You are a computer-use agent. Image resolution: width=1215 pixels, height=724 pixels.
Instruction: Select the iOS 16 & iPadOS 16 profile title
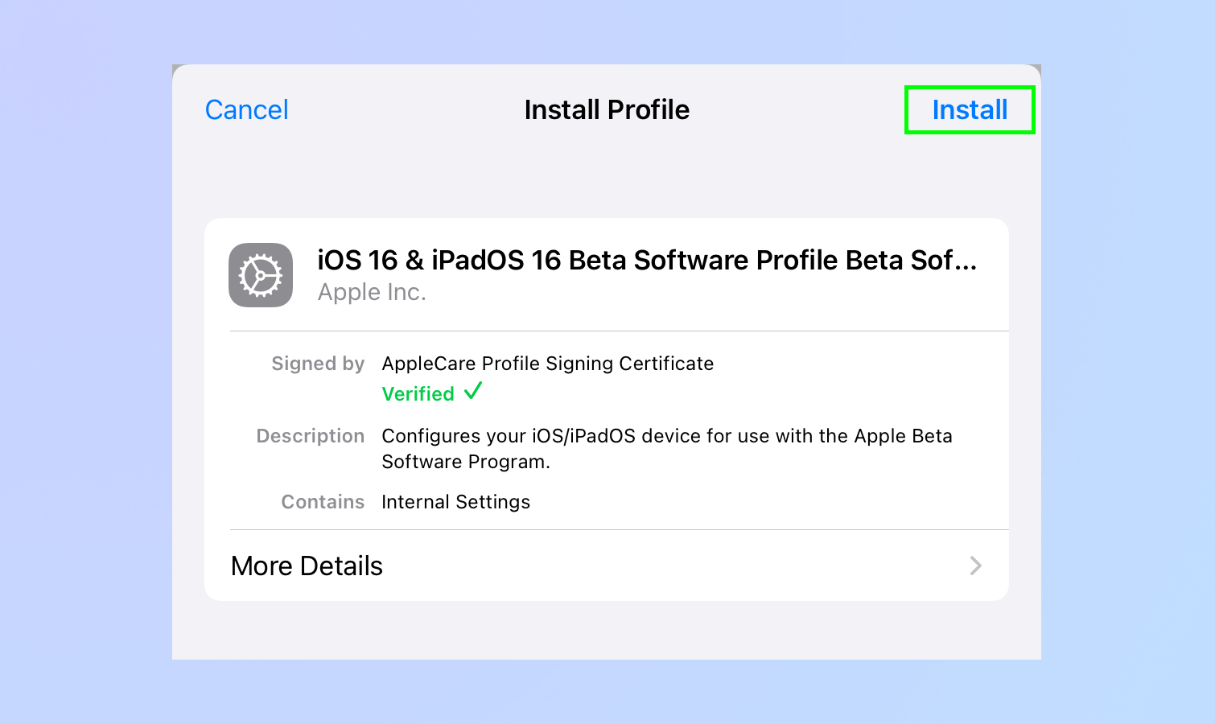647,261
